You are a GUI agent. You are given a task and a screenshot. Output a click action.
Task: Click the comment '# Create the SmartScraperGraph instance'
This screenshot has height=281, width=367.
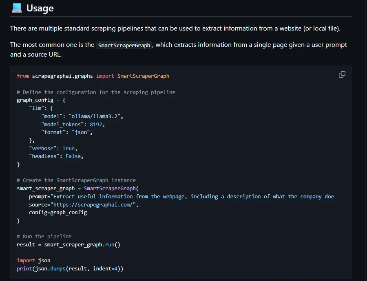click(76, 180)
